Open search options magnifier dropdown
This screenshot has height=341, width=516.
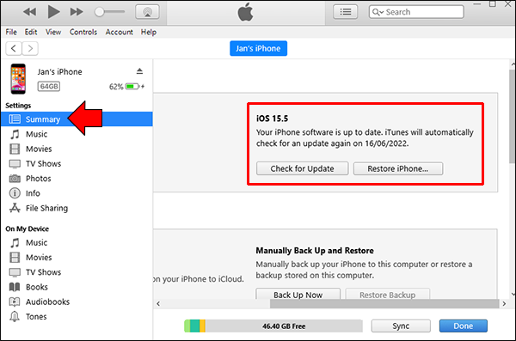pos(378,12)
